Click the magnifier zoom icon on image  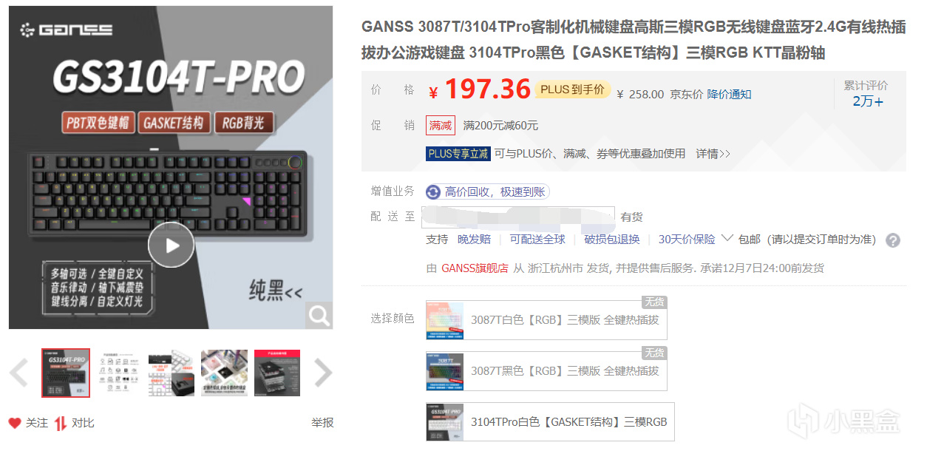[x=319, y=316]
